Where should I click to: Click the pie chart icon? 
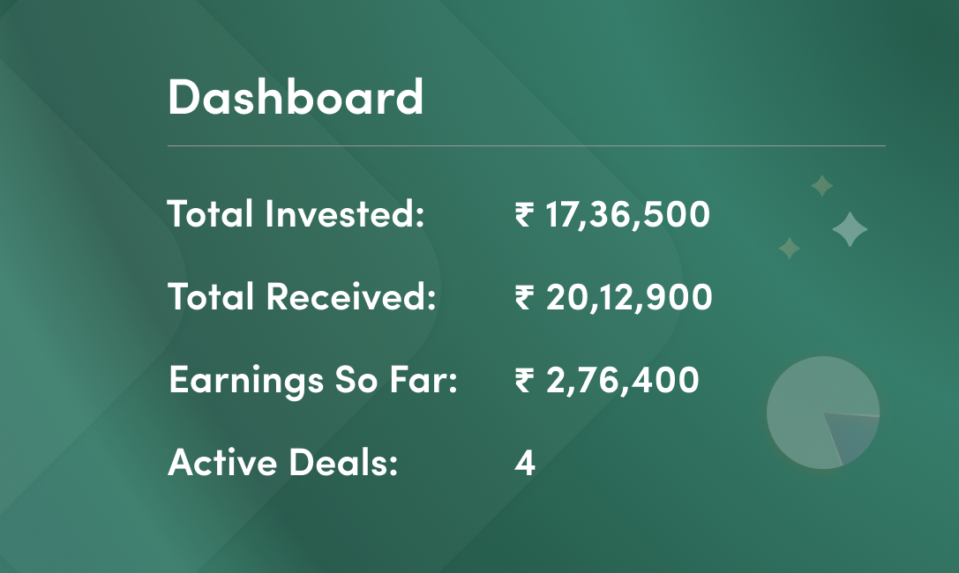[x=823, y=413]
